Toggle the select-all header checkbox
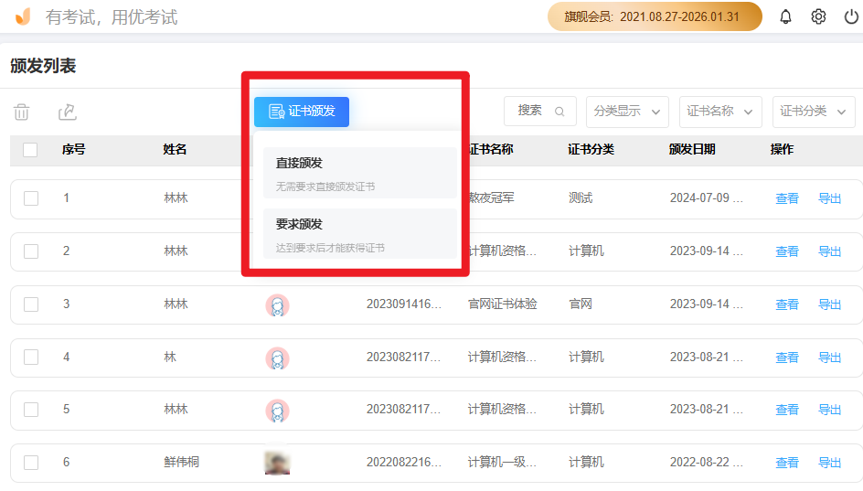This screenshot has height=491, width=863. click(30, 150)
